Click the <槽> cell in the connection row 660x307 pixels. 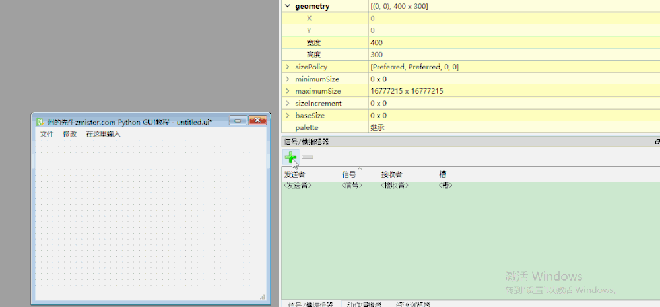[445, 186]
